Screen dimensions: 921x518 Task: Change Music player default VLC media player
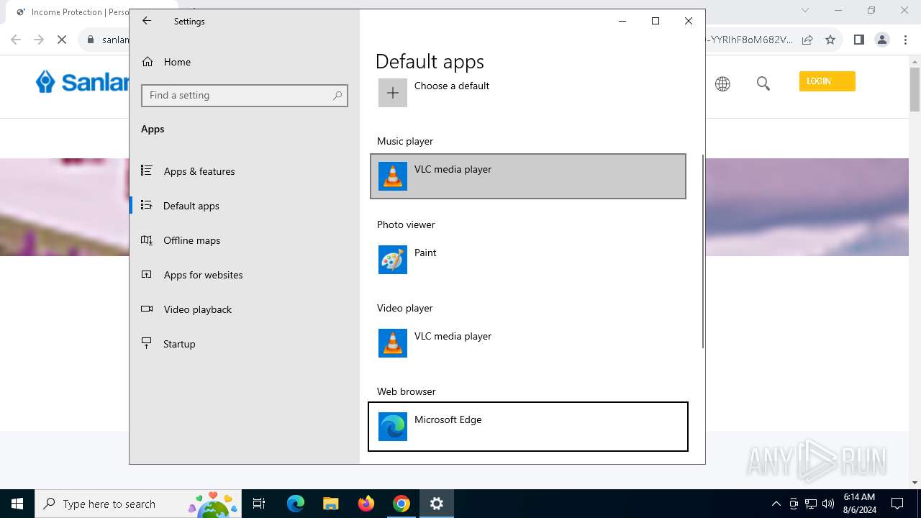click(x=528, y=176)
